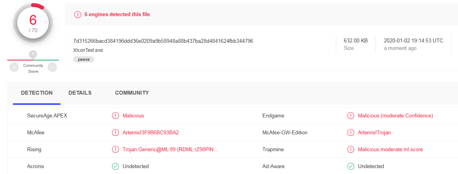Click the Ad-Aware undetected checkmark icon

tap(351, 167)
